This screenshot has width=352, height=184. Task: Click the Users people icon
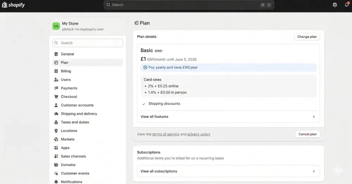point(56,80)
